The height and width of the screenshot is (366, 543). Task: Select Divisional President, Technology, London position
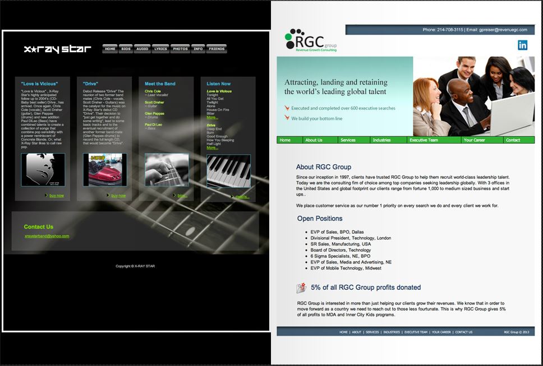(351, 238)
